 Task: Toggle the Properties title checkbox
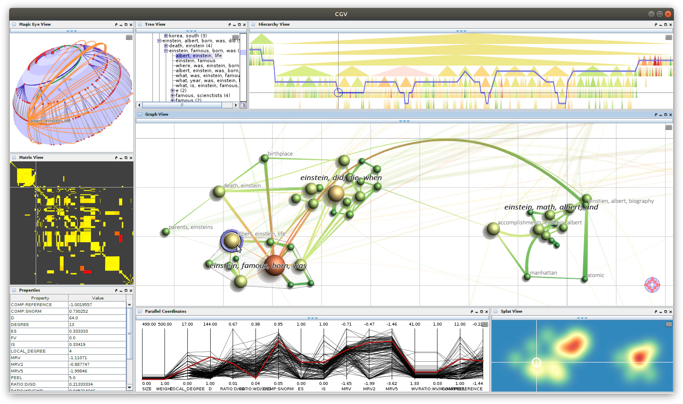(14, 290)
